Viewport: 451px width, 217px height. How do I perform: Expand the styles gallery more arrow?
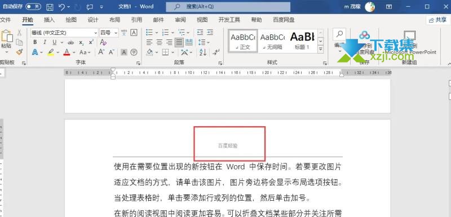[x=320, y=50]
